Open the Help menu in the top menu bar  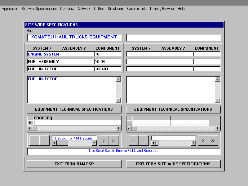[x=181, y=9]
